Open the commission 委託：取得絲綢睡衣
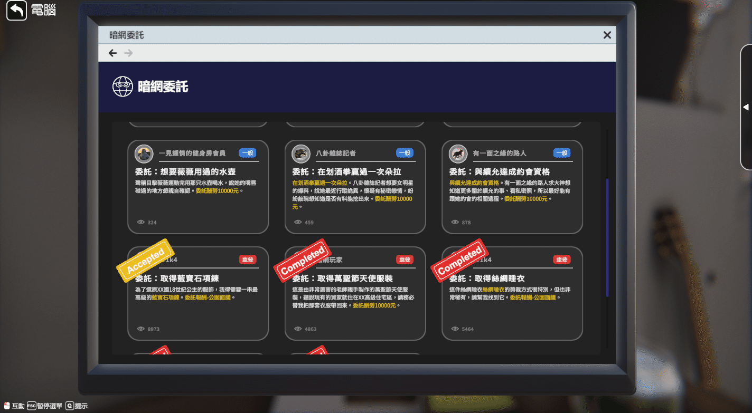752x413 pixels. 487,278
